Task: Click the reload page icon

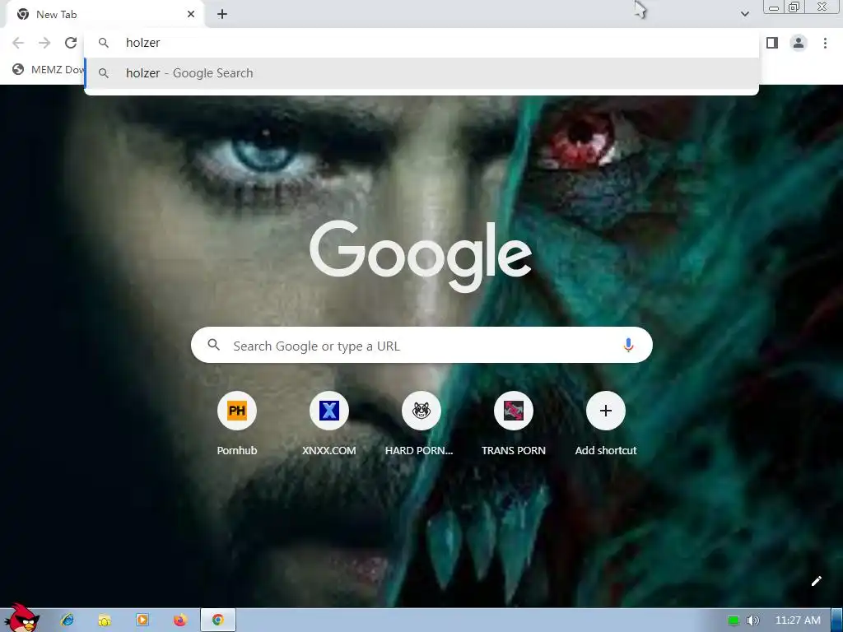Action: [71, 43]
